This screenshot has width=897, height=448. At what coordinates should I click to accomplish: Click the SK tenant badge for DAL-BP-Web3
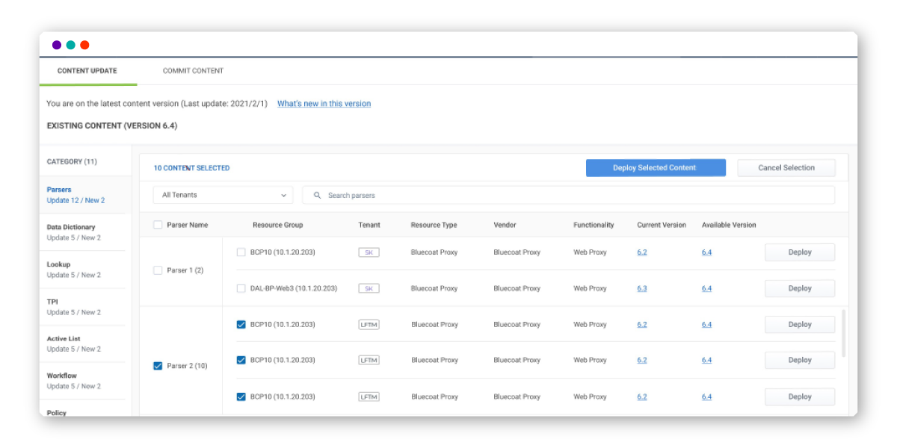pos(369,288)
